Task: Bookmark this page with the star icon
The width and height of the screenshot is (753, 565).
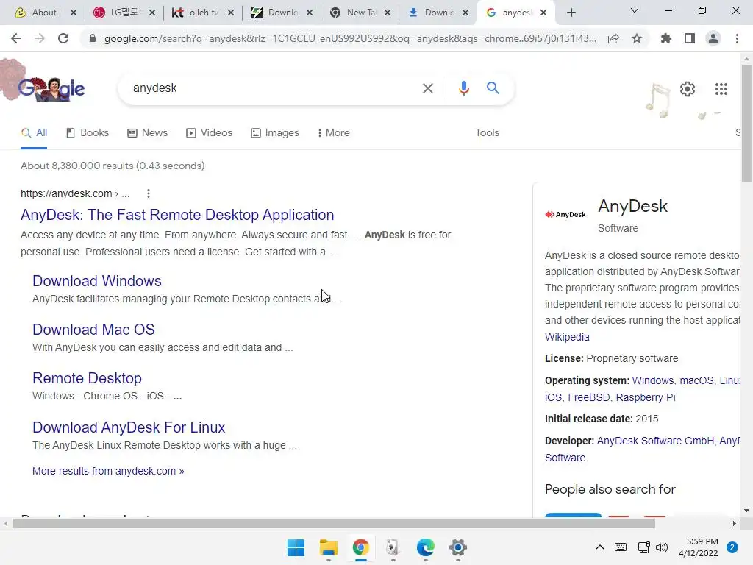Action: (x=637, y=39)
